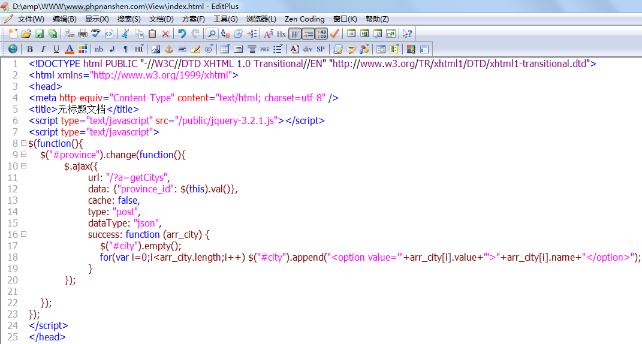Insert image tag icon

156,49
